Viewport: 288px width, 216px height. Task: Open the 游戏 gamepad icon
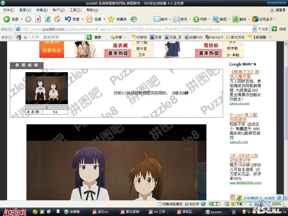tap(177, 19)
